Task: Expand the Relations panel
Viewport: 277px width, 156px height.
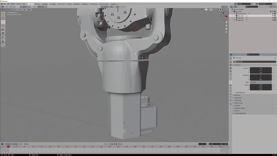Action: 237,95
